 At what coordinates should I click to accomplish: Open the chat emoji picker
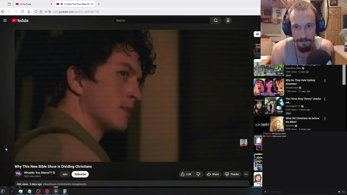339,192
